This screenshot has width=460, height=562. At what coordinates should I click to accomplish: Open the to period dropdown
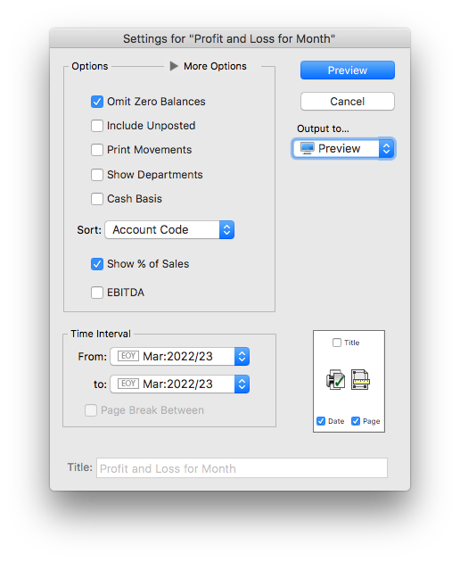[x=179, y=384]
